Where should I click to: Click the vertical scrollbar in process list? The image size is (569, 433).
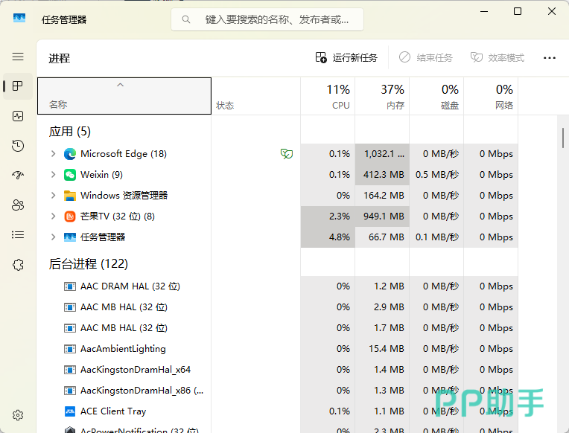pyautogui.click(x=563, y=138)
